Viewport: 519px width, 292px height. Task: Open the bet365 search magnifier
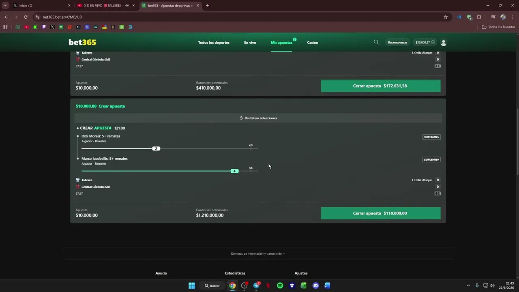pos(376,42)
